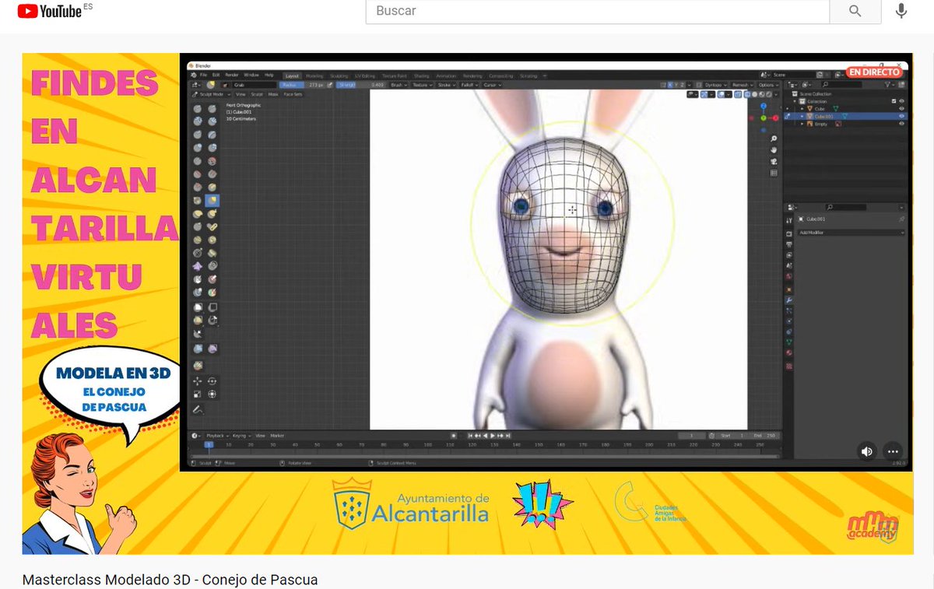Expand the Cube.001 outliner row

tap(802, 116)
